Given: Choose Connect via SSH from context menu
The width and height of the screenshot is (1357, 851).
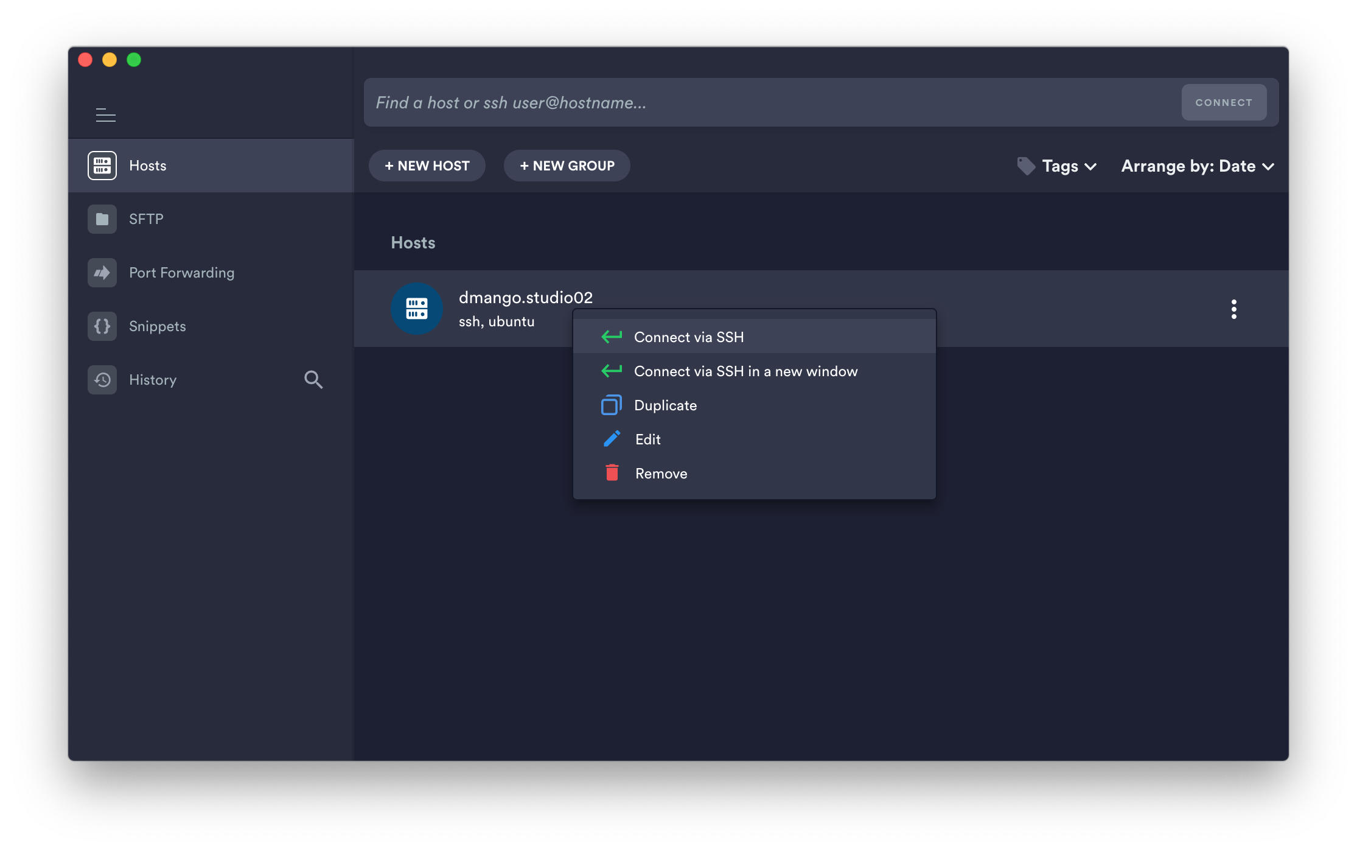Looking at the screenshot, I should click(688, 337).
